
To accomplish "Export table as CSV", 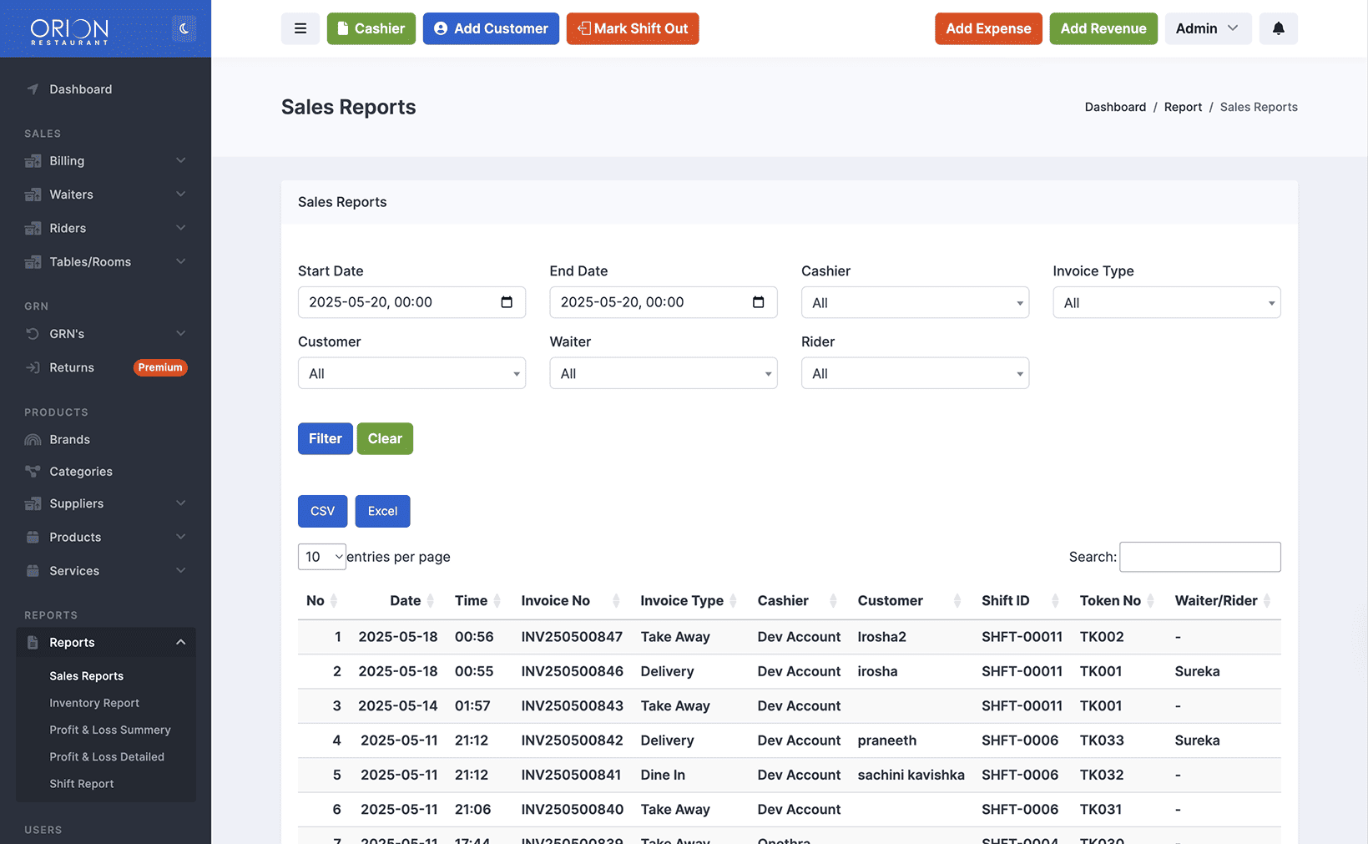I will point(322,511).
